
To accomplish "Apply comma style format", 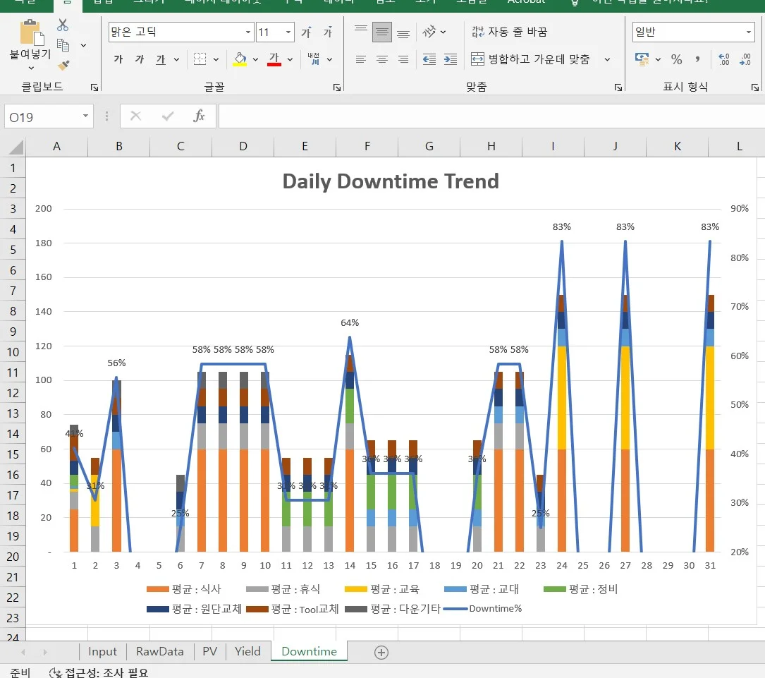I will [698, 59].
